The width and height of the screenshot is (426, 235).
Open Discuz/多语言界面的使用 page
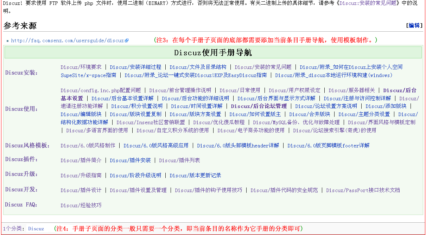(x=97, y=130)
